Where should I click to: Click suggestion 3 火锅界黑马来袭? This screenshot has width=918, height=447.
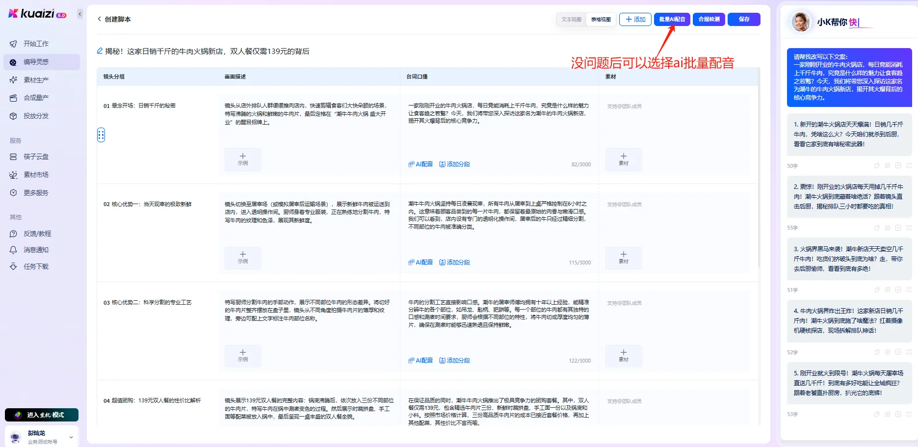click(849, 259)
